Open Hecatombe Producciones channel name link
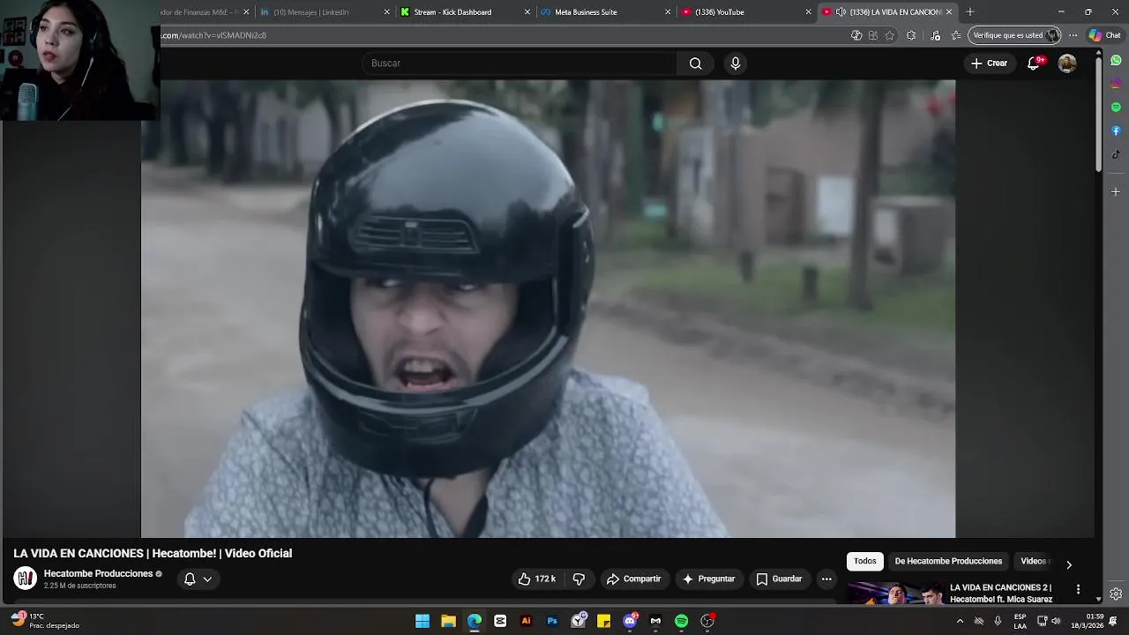 99,573
